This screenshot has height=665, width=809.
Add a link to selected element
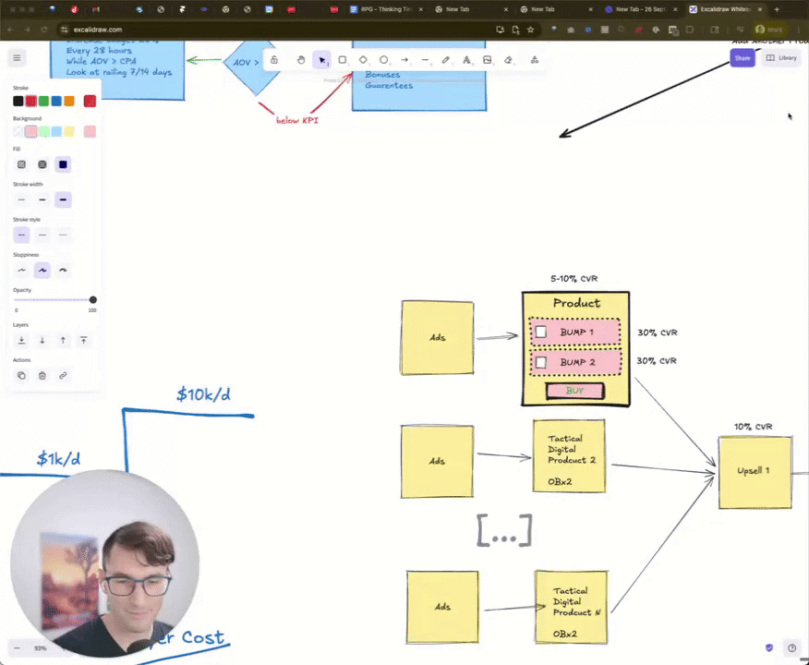[63, 376]
